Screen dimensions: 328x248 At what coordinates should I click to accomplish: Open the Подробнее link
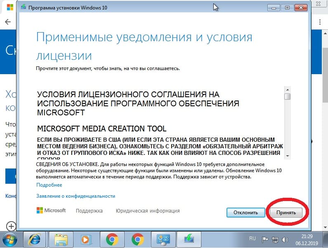[49, 185]
